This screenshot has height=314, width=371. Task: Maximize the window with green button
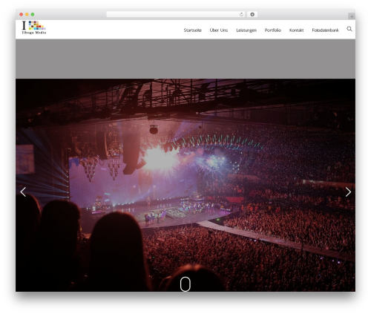33,14
